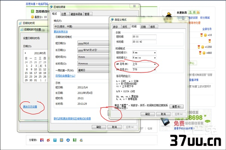Click 重置(R) button in 自定义格式
Image resolution: width=226 pixels, height=150 pixels.
tap(176, 106)
